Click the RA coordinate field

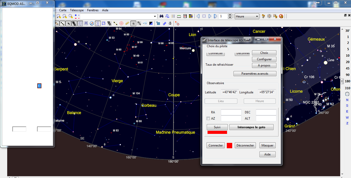[231, 112]
